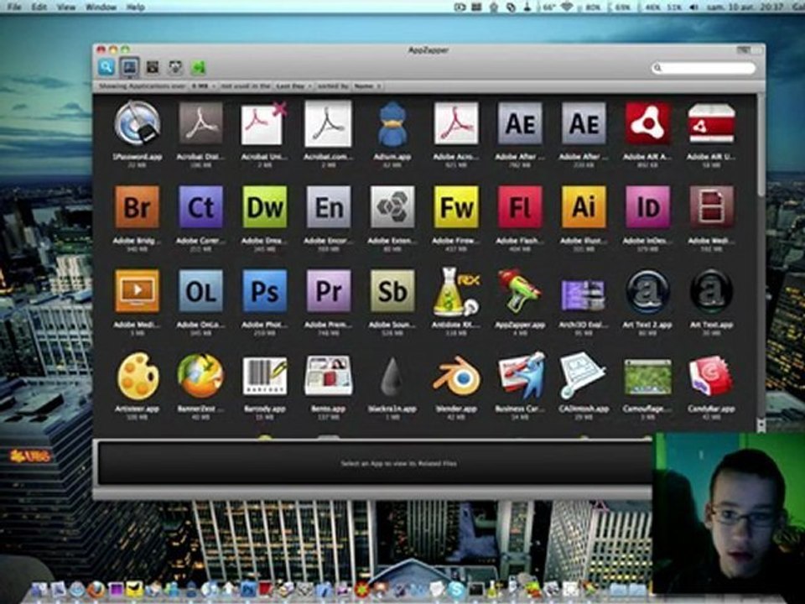The image size is (805, 604).
Task: Select the Antidote RX flask icon
Action: click(456, 291)
